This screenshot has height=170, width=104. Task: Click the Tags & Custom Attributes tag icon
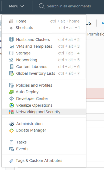coord(11,161)
